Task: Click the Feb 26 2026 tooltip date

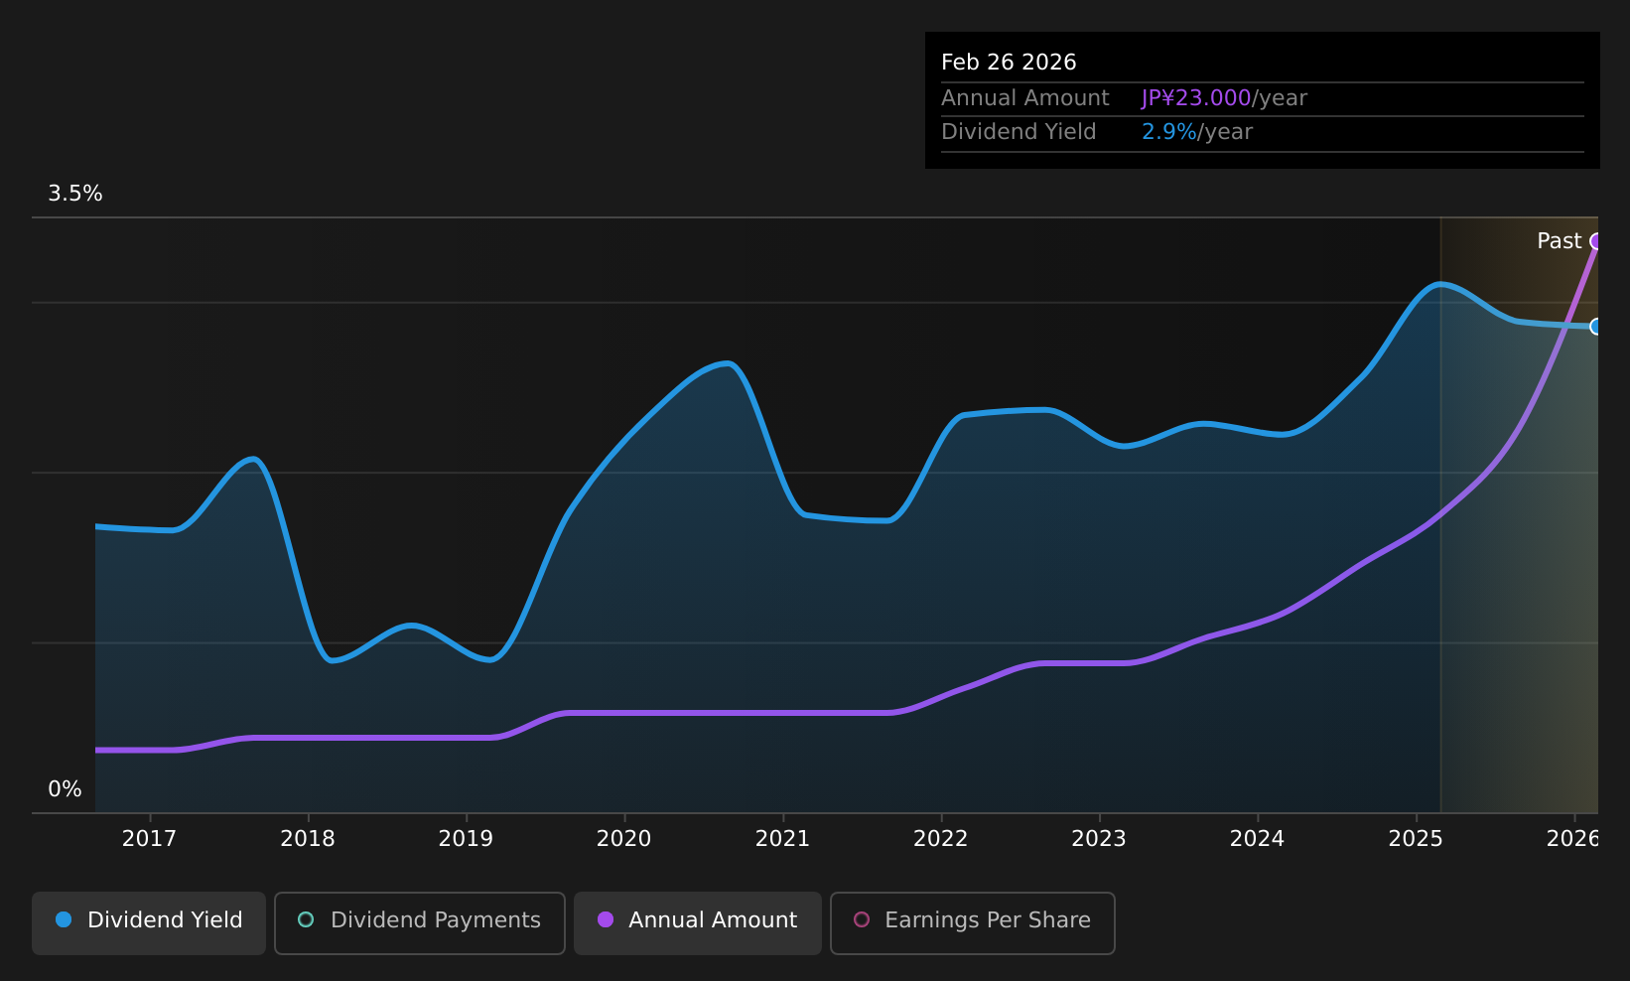Action: (x=1009, y=63)
